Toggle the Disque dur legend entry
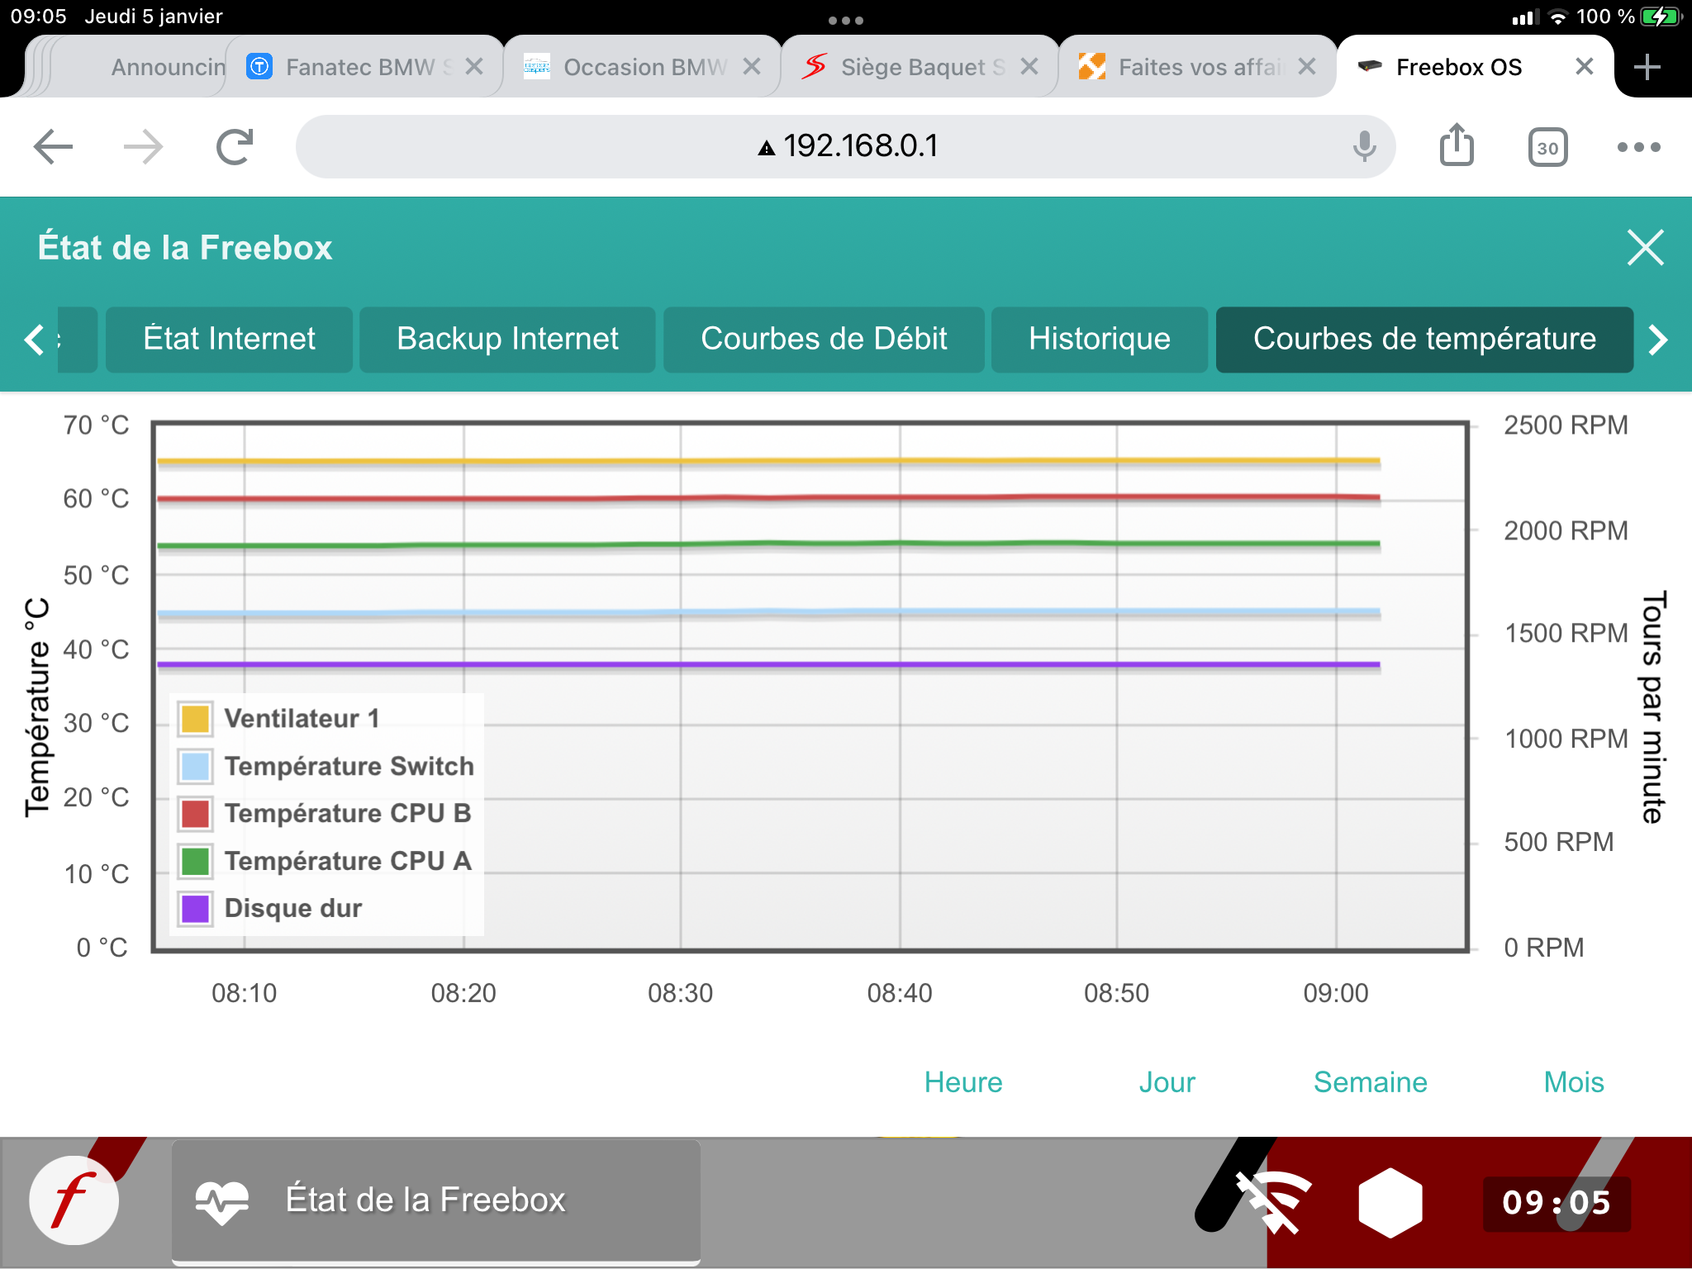1692x1269 pixels. pos(292,909)
